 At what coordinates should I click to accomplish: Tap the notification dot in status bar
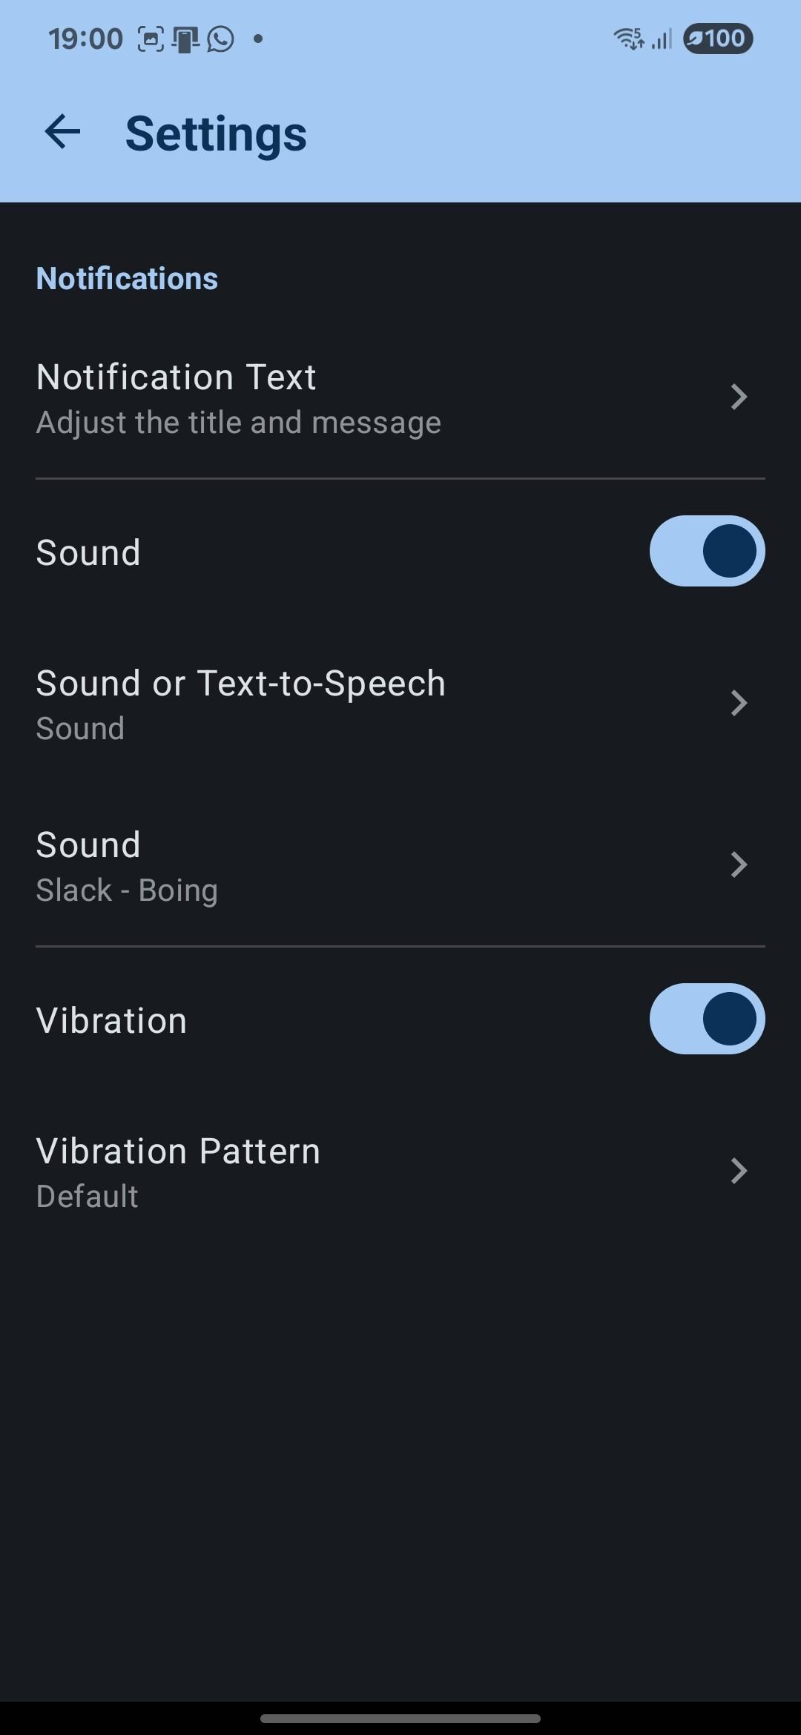point(258,39)
